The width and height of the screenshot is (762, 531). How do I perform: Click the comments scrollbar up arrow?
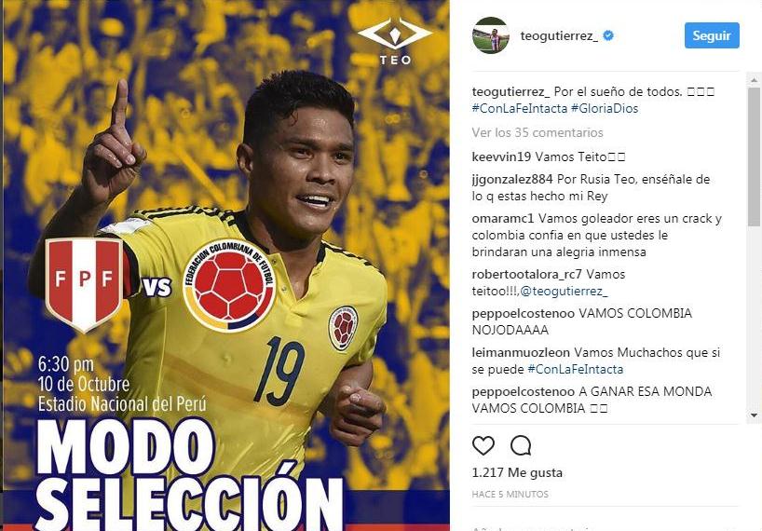[x=754, y=80]
